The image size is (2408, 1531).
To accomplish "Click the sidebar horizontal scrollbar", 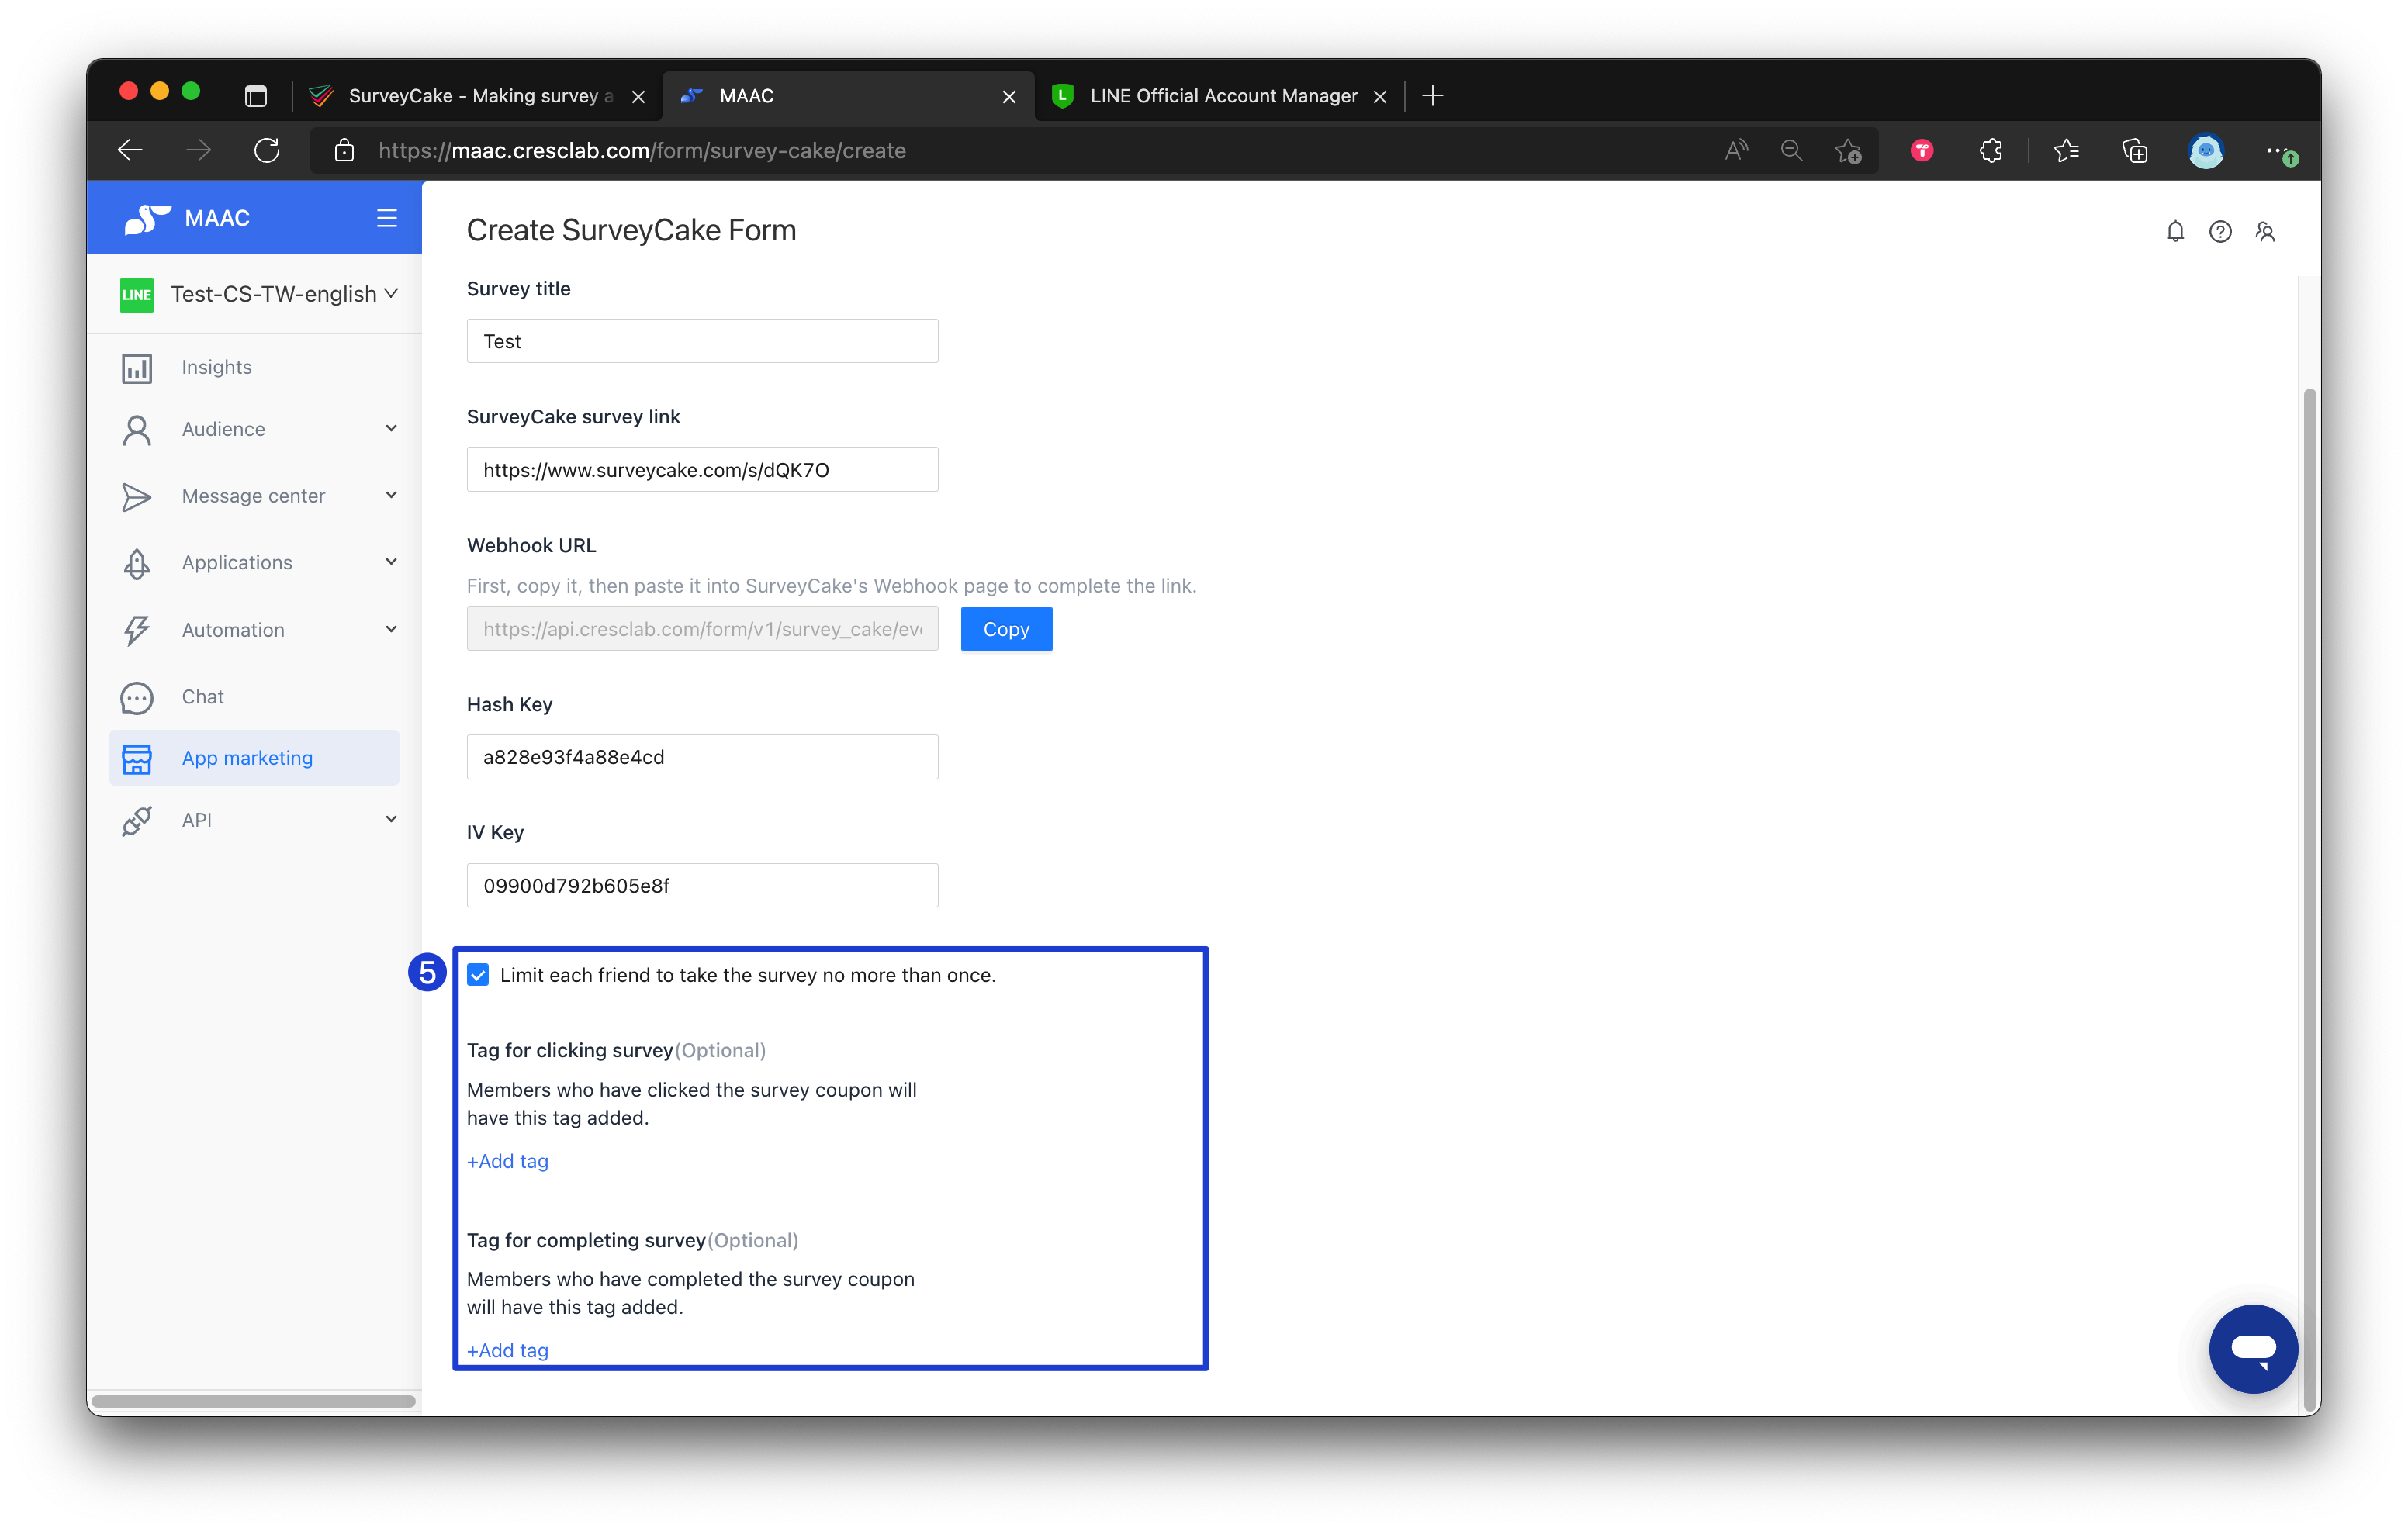I will pyautogui.click(x=254, y=1401).
